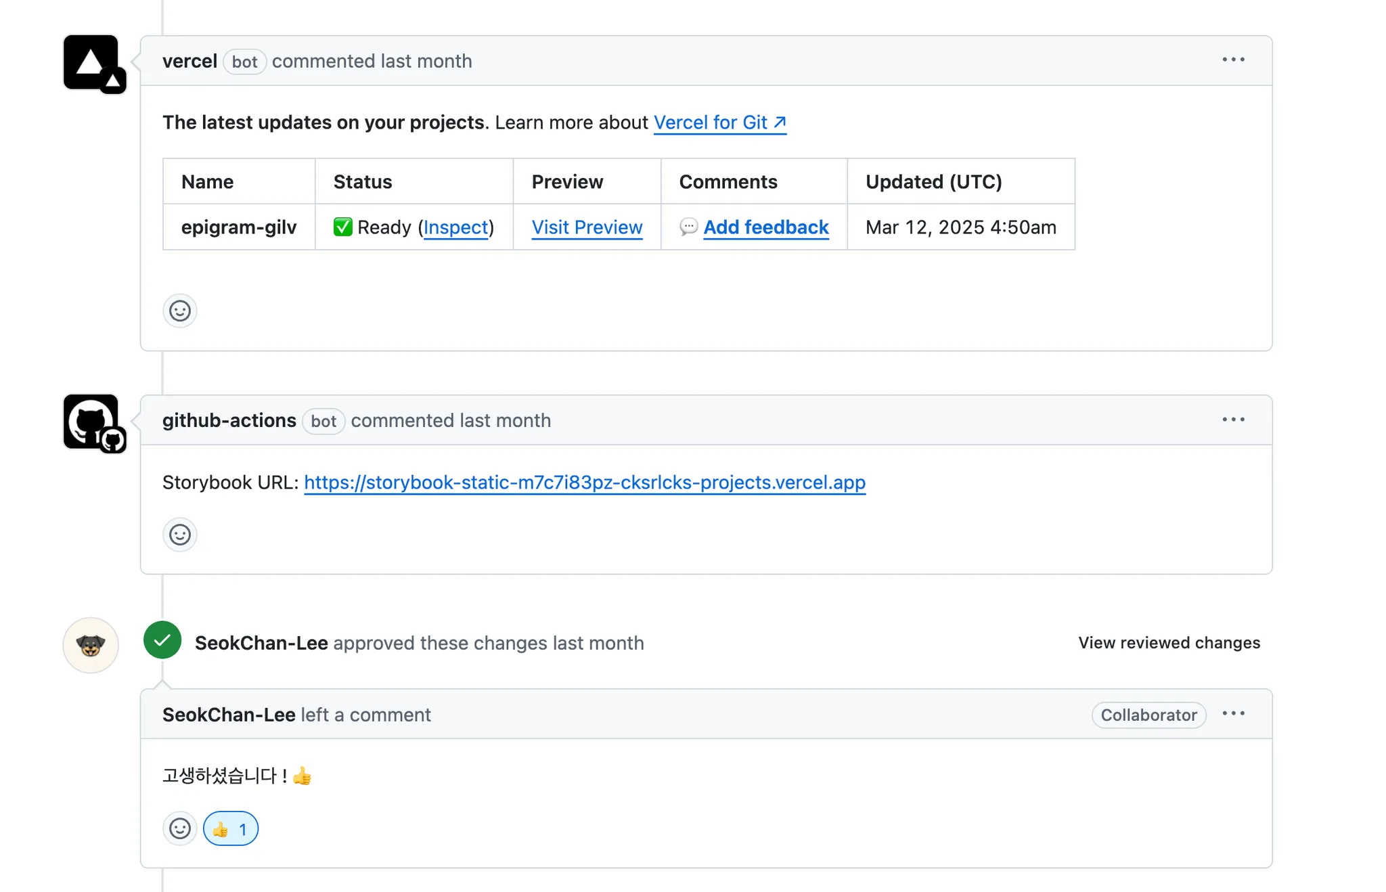Click the green approved checkmark icon
1386x892 pixels.
click(x=162, y=640)
